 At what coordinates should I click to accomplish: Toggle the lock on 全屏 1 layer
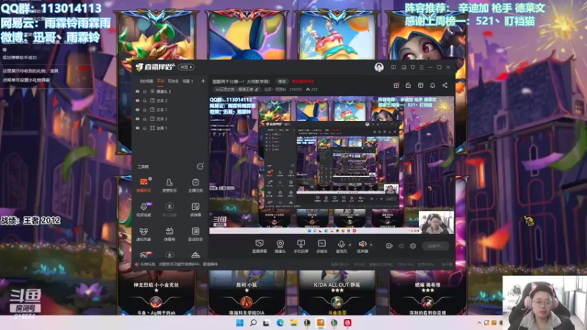[x=145, y=128]
